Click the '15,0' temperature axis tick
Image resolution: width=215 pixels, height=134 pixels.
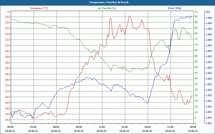coord(8,114)
